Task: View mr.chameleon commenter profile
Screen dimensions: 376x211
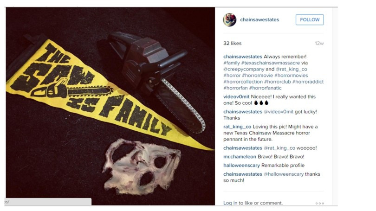Action: click(x=240, y=157)
